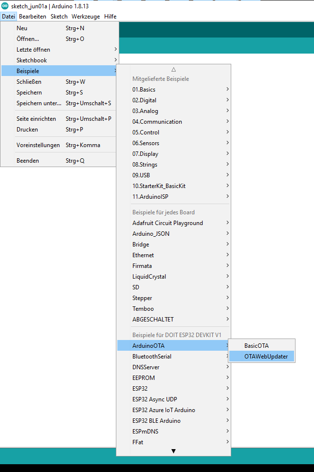Open the Hilfe menu
The height and width of the screenshot is (472, 314).
point(110,17)
